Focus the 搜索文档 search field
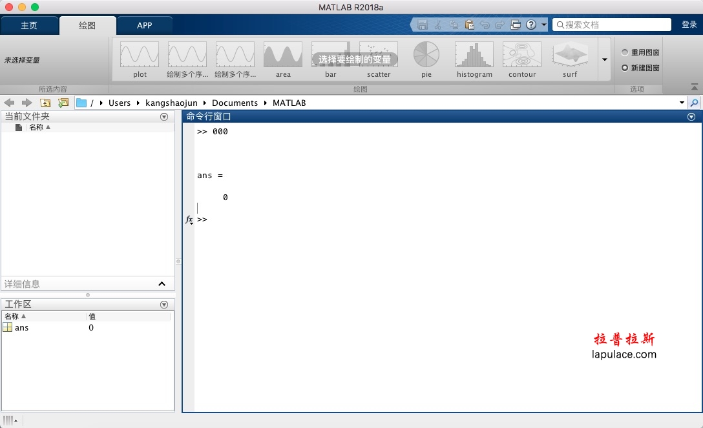 612,25
